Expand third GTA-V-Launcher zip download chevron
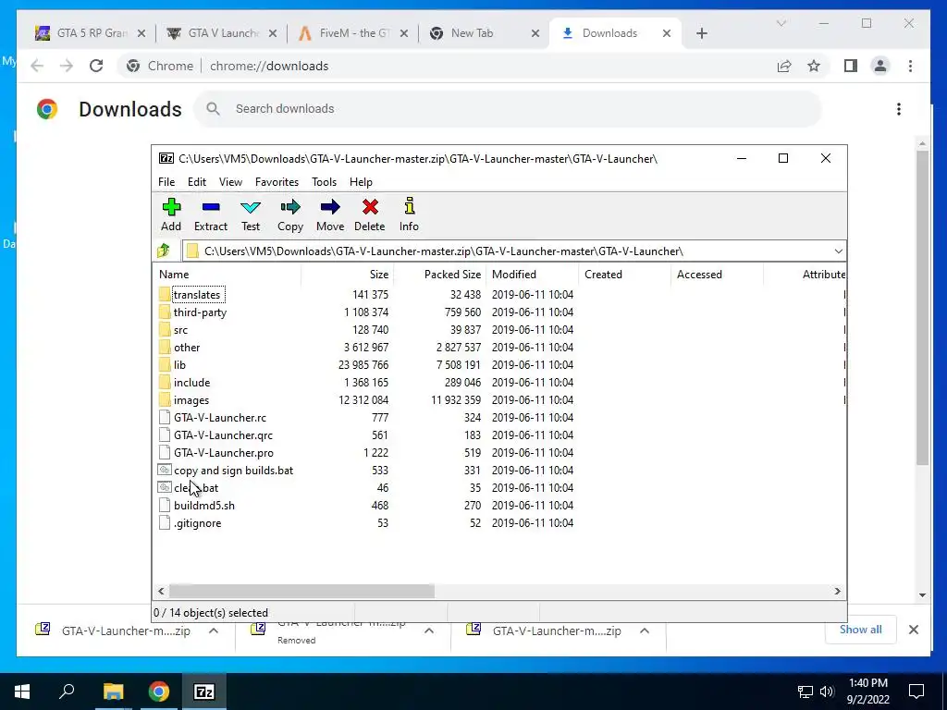Image resolution: width=947 pixels, height=710 pixels. 645,630
